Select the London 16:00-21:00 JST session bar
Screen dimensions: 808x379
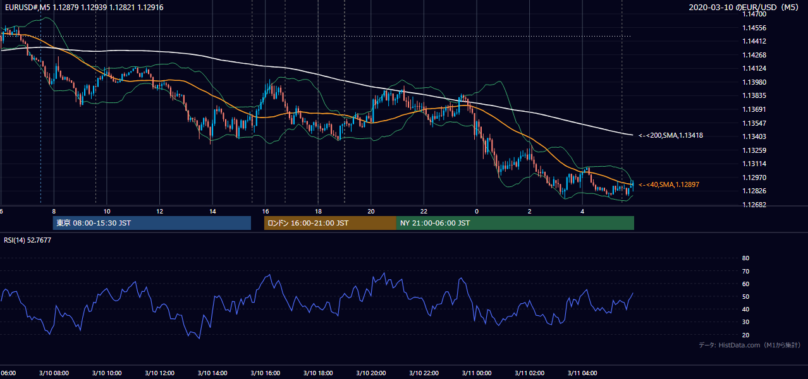tap(330, 223)
